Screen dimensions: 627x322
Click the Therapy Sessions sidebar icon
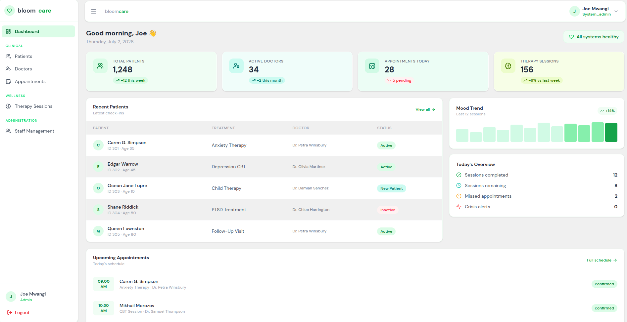point(8,106)
